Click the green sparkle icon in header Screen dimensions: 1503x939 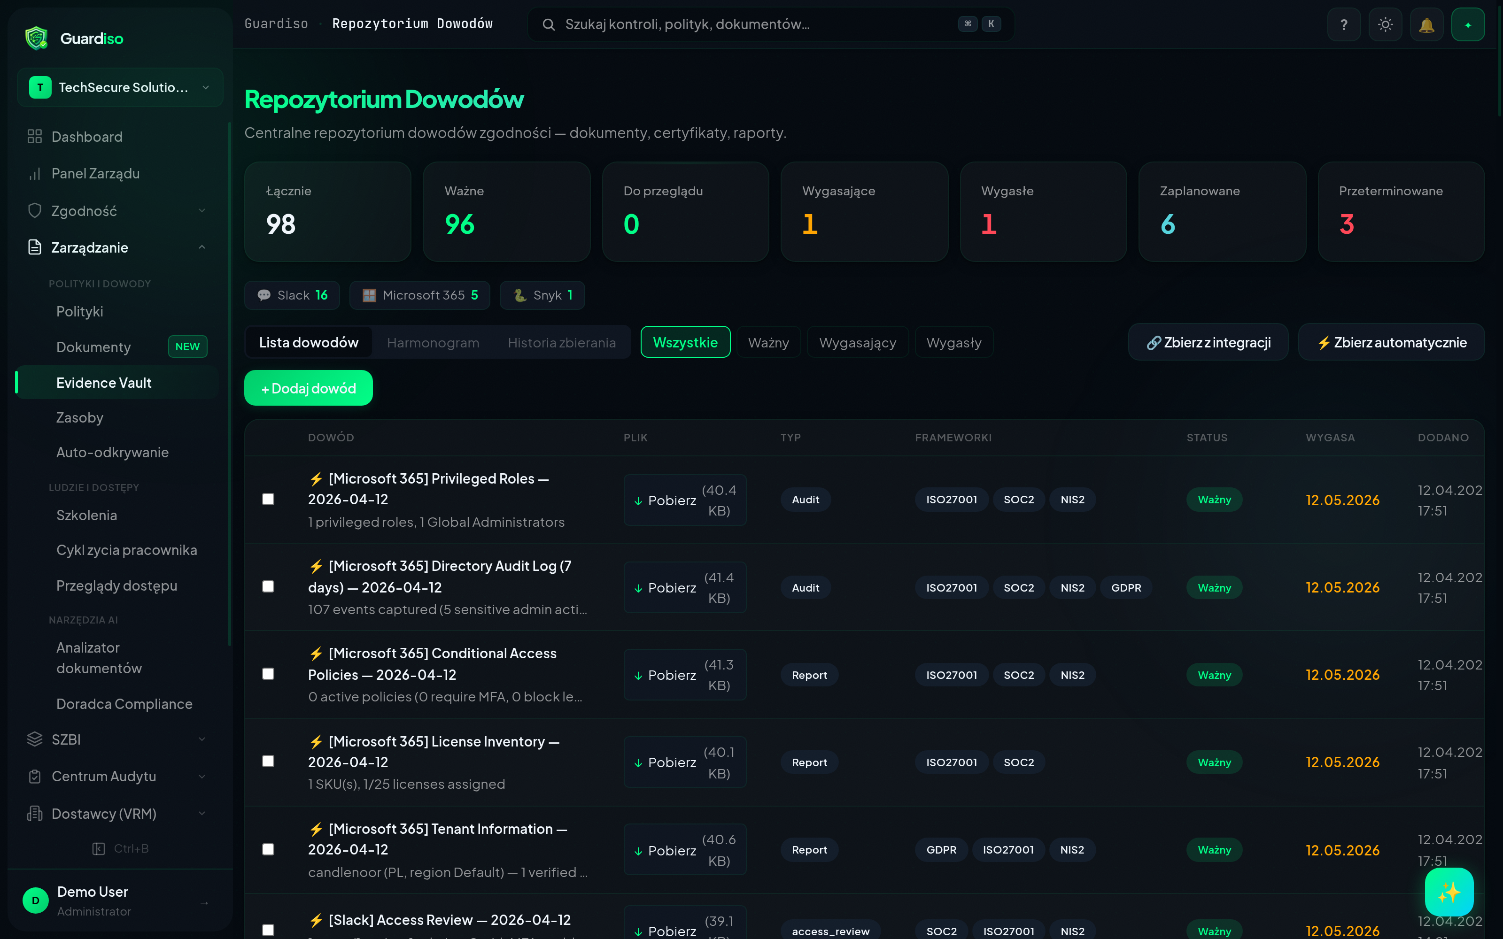(x=1468, y=25)
